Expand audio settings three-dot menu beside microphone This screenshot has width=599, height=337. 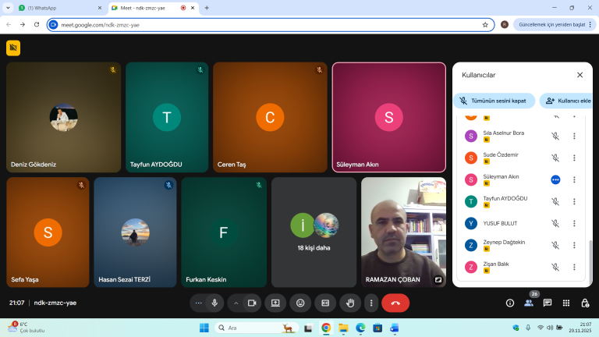point(199,303)
